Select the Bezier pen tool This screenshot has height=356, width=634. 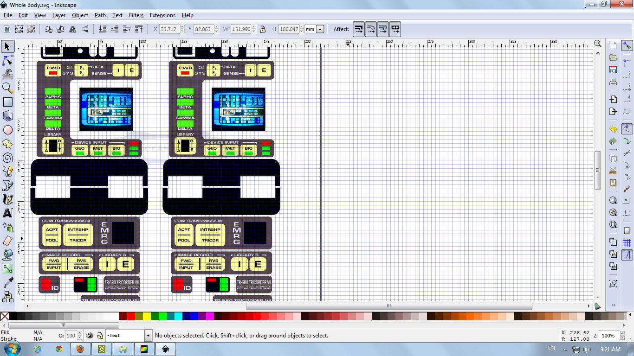8,185
